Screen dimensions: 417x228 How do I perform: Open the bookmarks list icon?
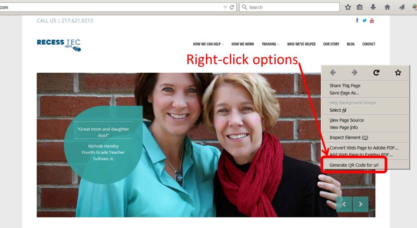click(360, 7)
